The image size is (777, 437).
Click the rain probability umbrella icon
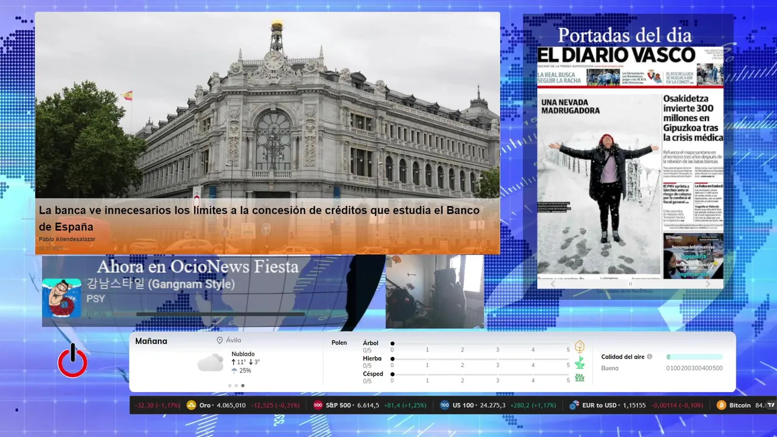[x=234, y=370]
